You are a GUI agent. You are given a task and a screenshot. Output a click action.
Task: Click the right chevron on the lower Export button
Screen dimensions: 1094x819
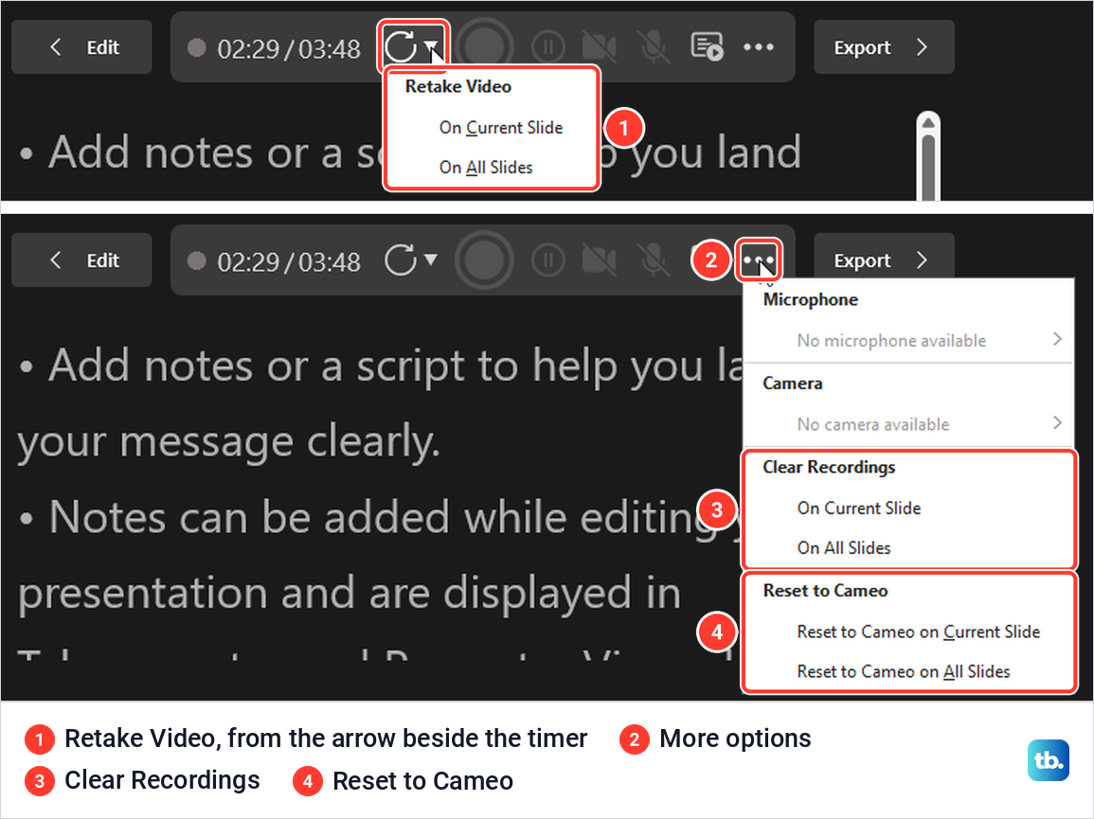coord(922,260)
